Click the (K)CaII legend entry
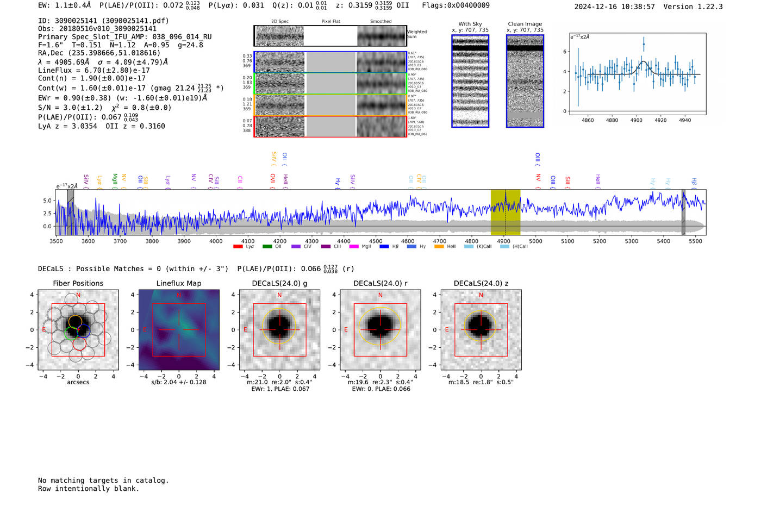The width and height of the screenshot is (761, 518). click(x=478, y=247)
